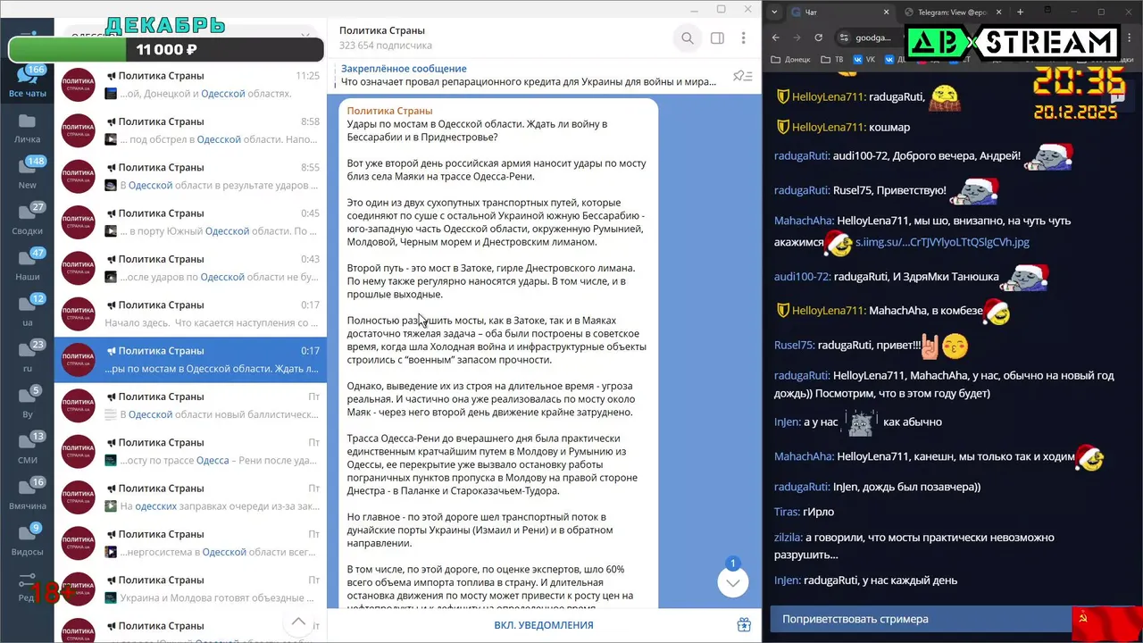Screen dimensions: 1143x643
Task: Click username audi100-72 in stream chat
Action: click(x=801, y=277)
